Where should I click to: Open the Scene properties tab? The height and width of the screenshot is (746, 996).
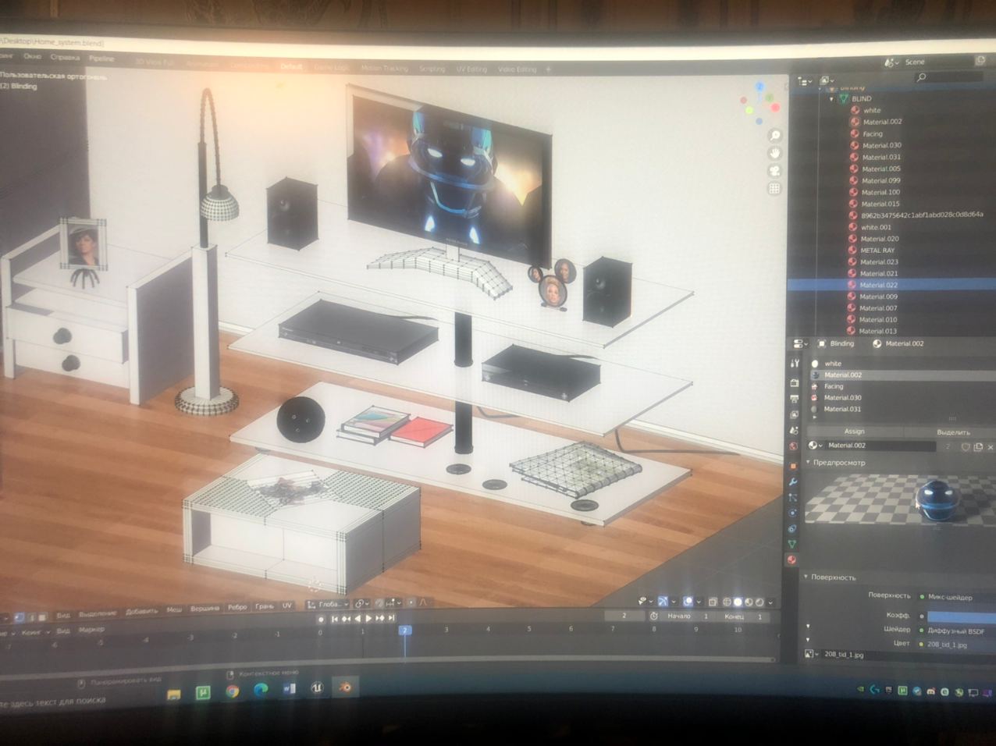point(795,430)
